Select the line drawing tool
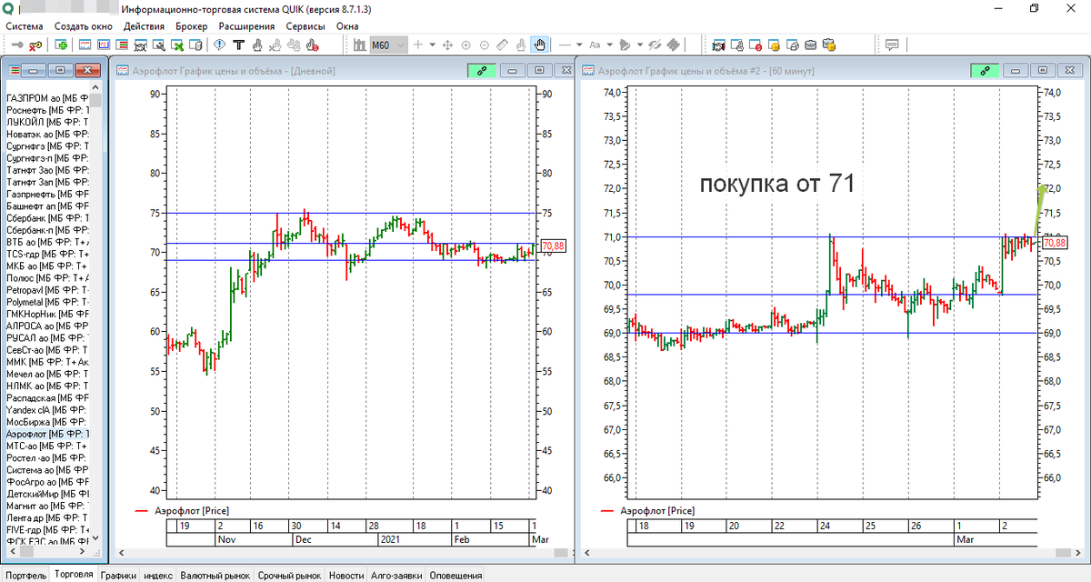Screen dimensions: 1091x582 [565, 45]
